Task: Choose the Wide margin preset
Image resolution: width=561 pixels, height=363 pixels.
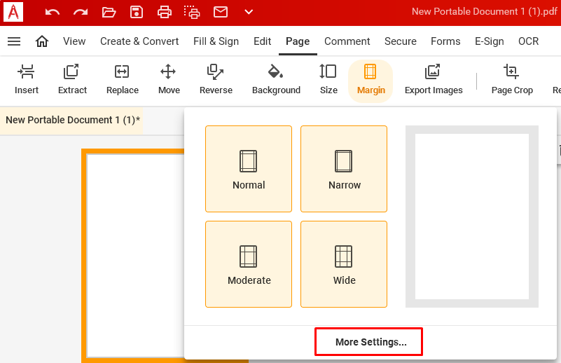Action: tap(344, 264)
